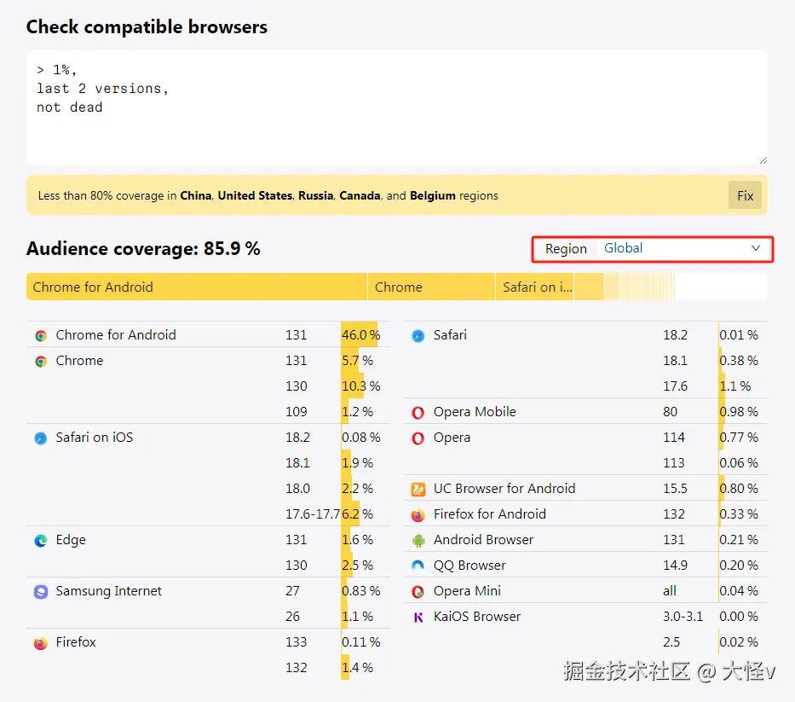Screen dimensions: 795x702
Task: Click the QQ Browser version 14.9 cell
Action: (676, 566)
